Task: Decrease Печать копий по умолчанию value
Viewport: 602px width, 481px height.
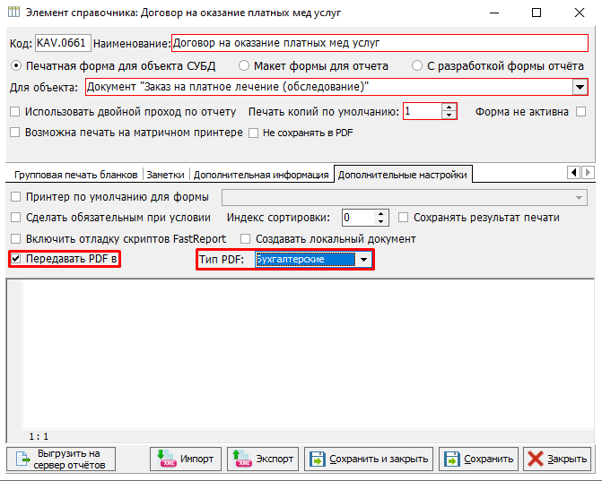Action: [x=449, y=115]
